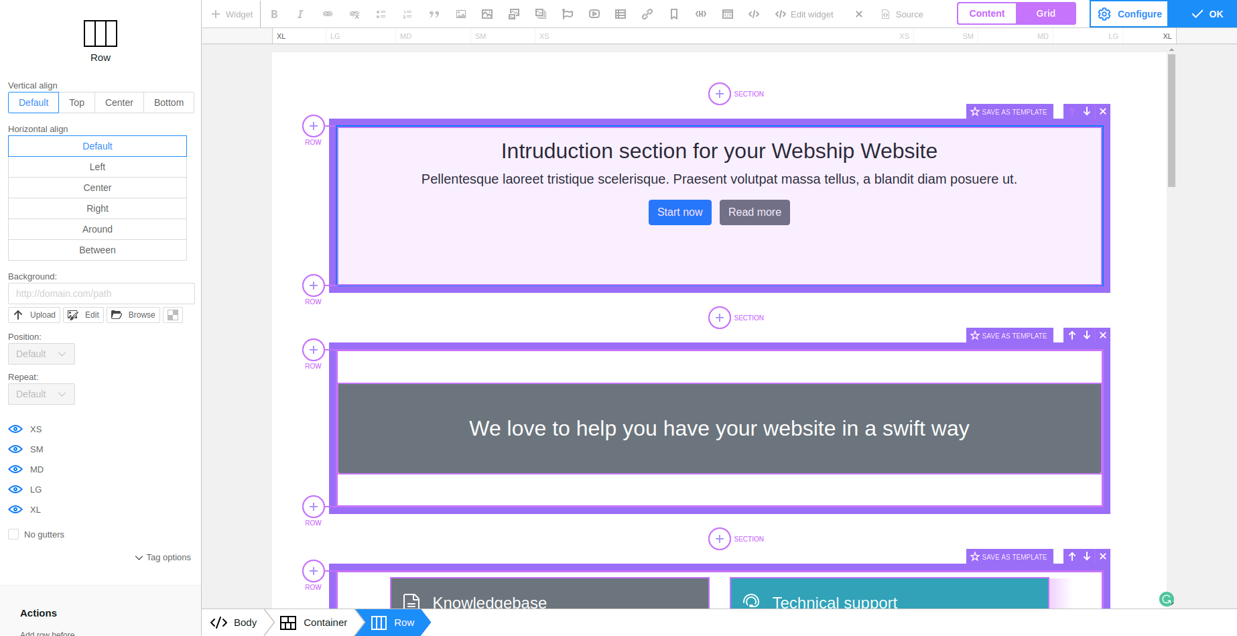Insert bookmark anchor icon
The height and width of the screenshot is (636, 1237).
point(674,14)
